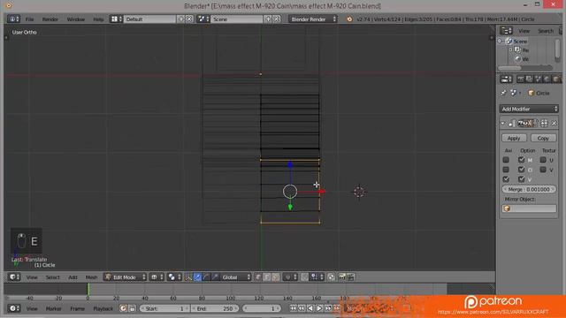Adjust the Merge 0.001000 value field
Viewport: 566px width, 318px height.
[x=529, y=189]
